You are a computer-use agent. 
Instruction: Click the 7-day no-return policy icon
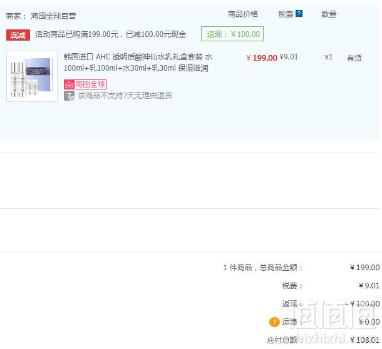(x=69, y=96)
